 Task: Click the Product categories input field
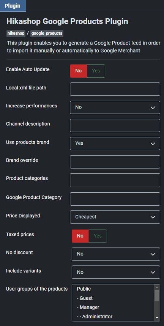click(x=115, y=180)
